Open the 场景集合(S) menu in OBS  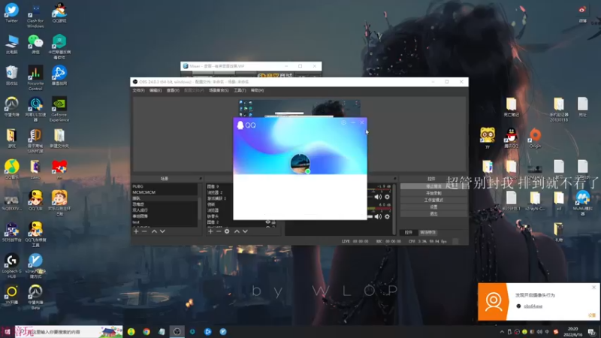click(219, 90)
